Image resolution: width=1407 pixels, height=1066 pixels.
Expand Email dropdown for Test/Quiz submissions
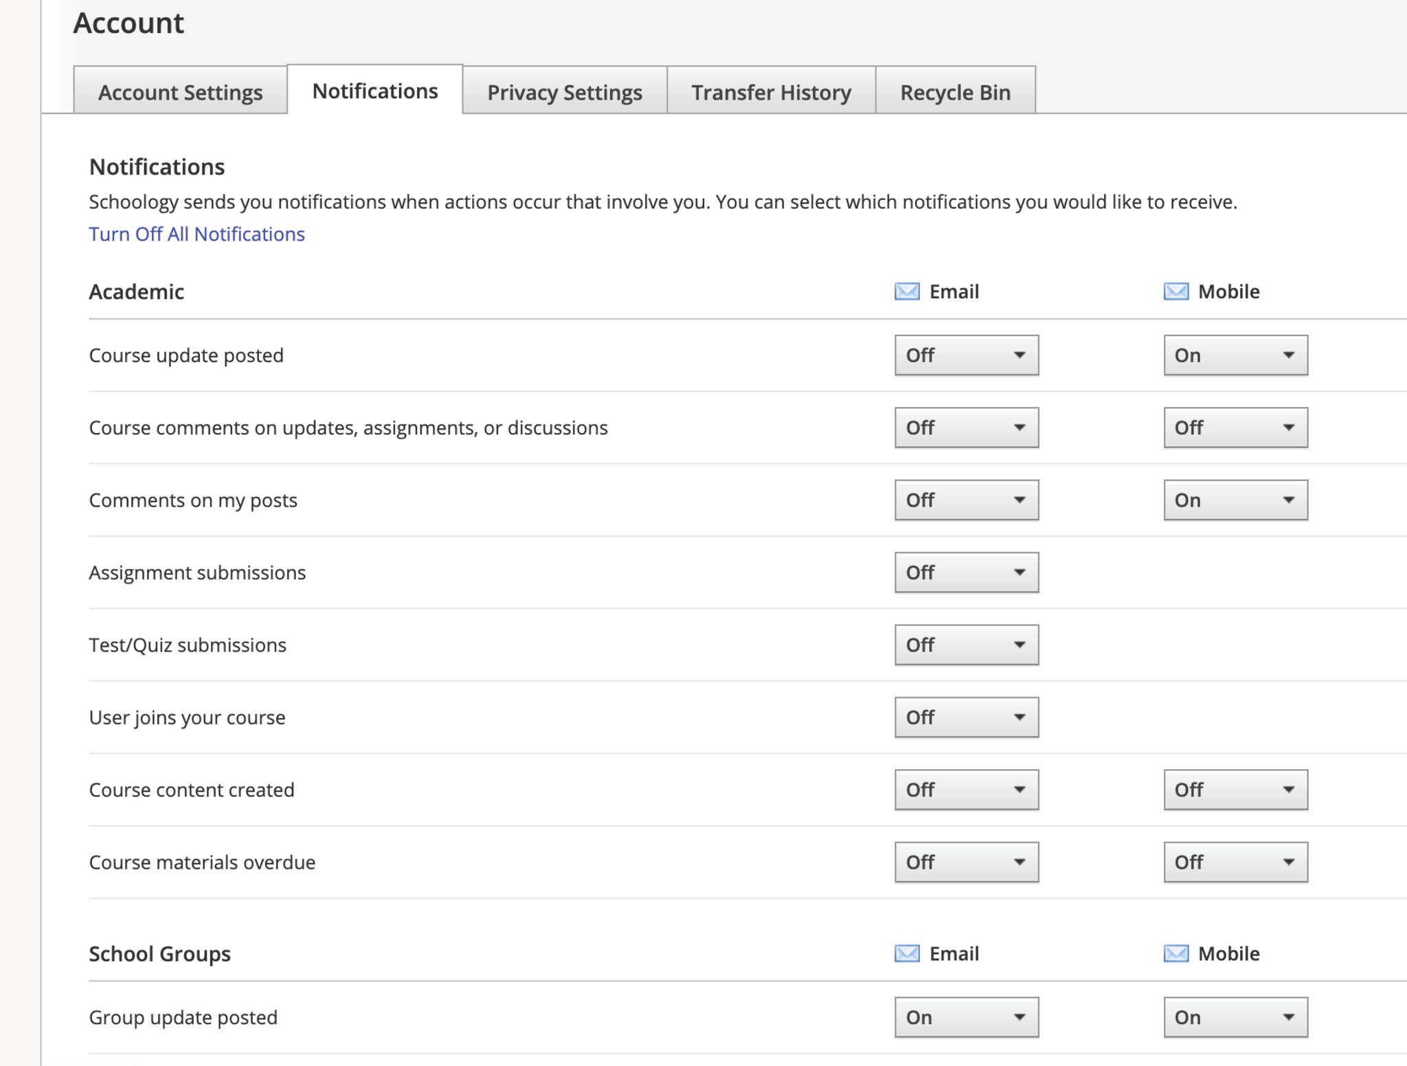(966, 645)
